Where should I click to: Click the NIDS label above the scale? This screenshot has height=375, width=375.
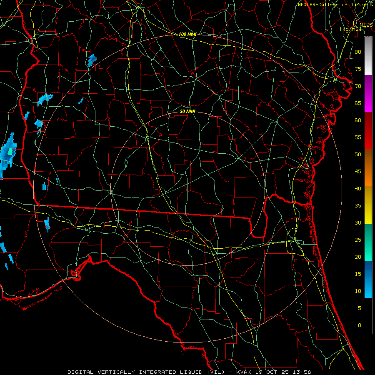point(366,25)
